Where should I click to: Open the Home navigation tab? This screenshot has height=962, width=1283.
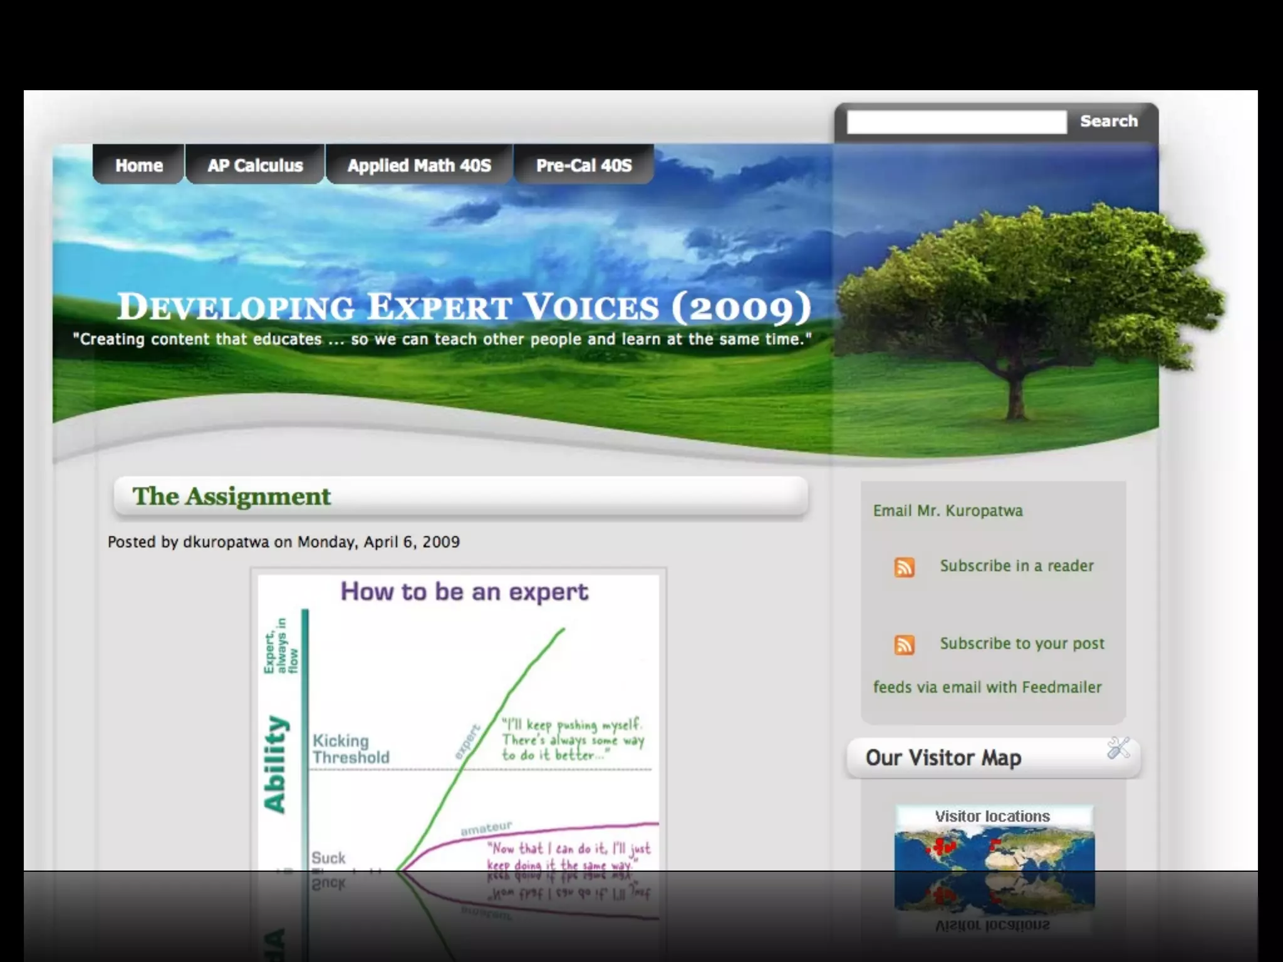tap(139, 165)
